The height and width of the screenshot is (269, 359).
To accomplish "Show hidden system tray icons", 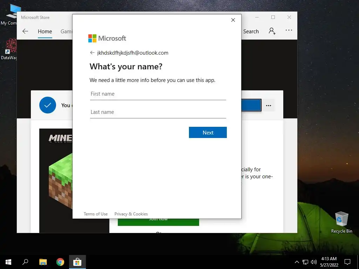I will tap(297, 262).
